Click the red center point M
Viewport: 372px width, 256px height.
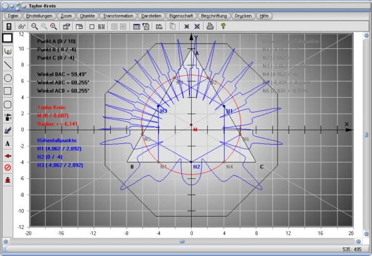[192, 125]
